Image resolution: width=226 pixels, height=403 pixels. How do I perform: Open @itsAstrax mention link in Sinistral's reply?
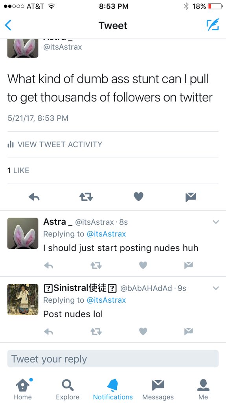(x=107, y=300)
